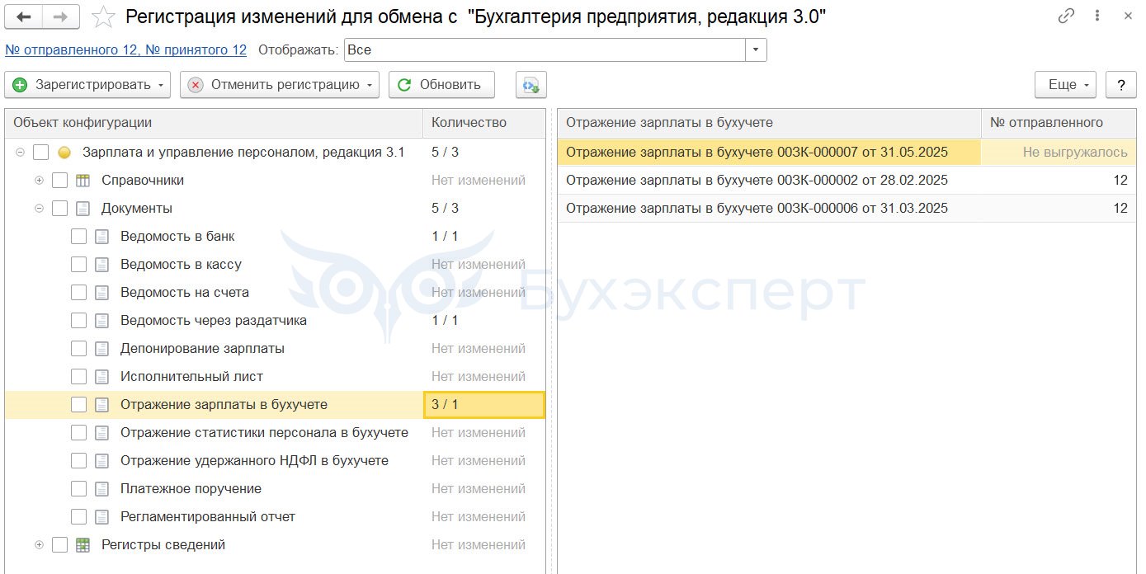
Task: Click the sent number 12 for document 00ЗК-000002
Action: click(x=1059, y=181)
